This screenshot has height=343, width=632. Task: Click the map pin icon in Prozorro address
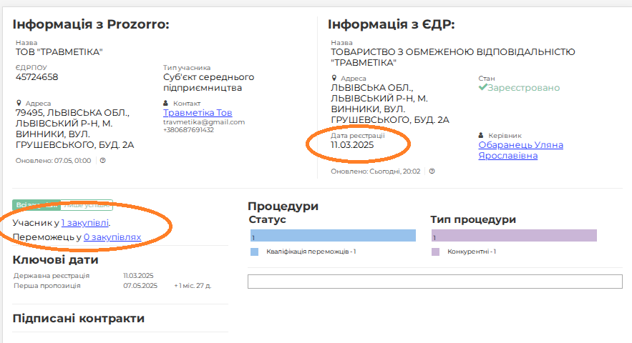(x=19, y=103)
